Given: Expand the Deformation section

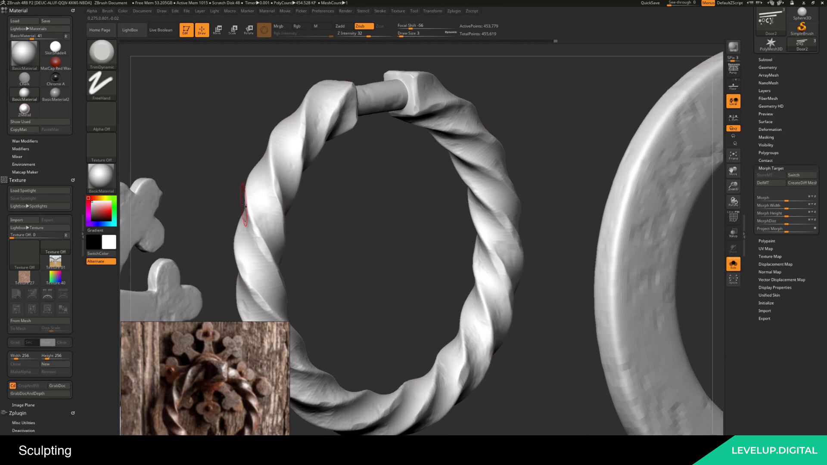Looking at the screenshot, I should click(770, 129).
